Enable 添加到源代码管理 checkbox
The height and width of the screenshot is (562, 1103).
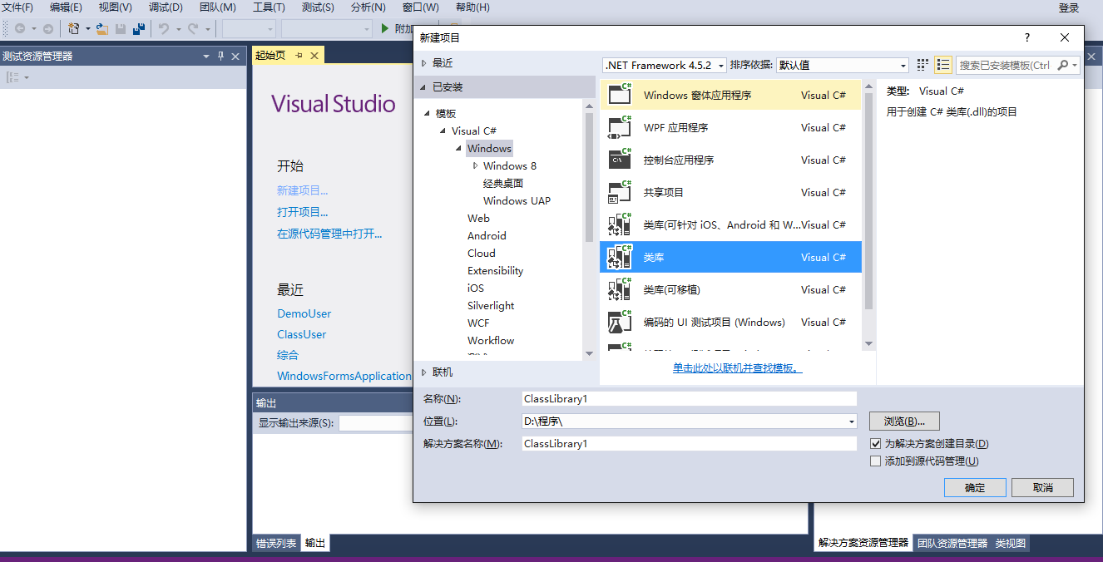tap(875, 461)
